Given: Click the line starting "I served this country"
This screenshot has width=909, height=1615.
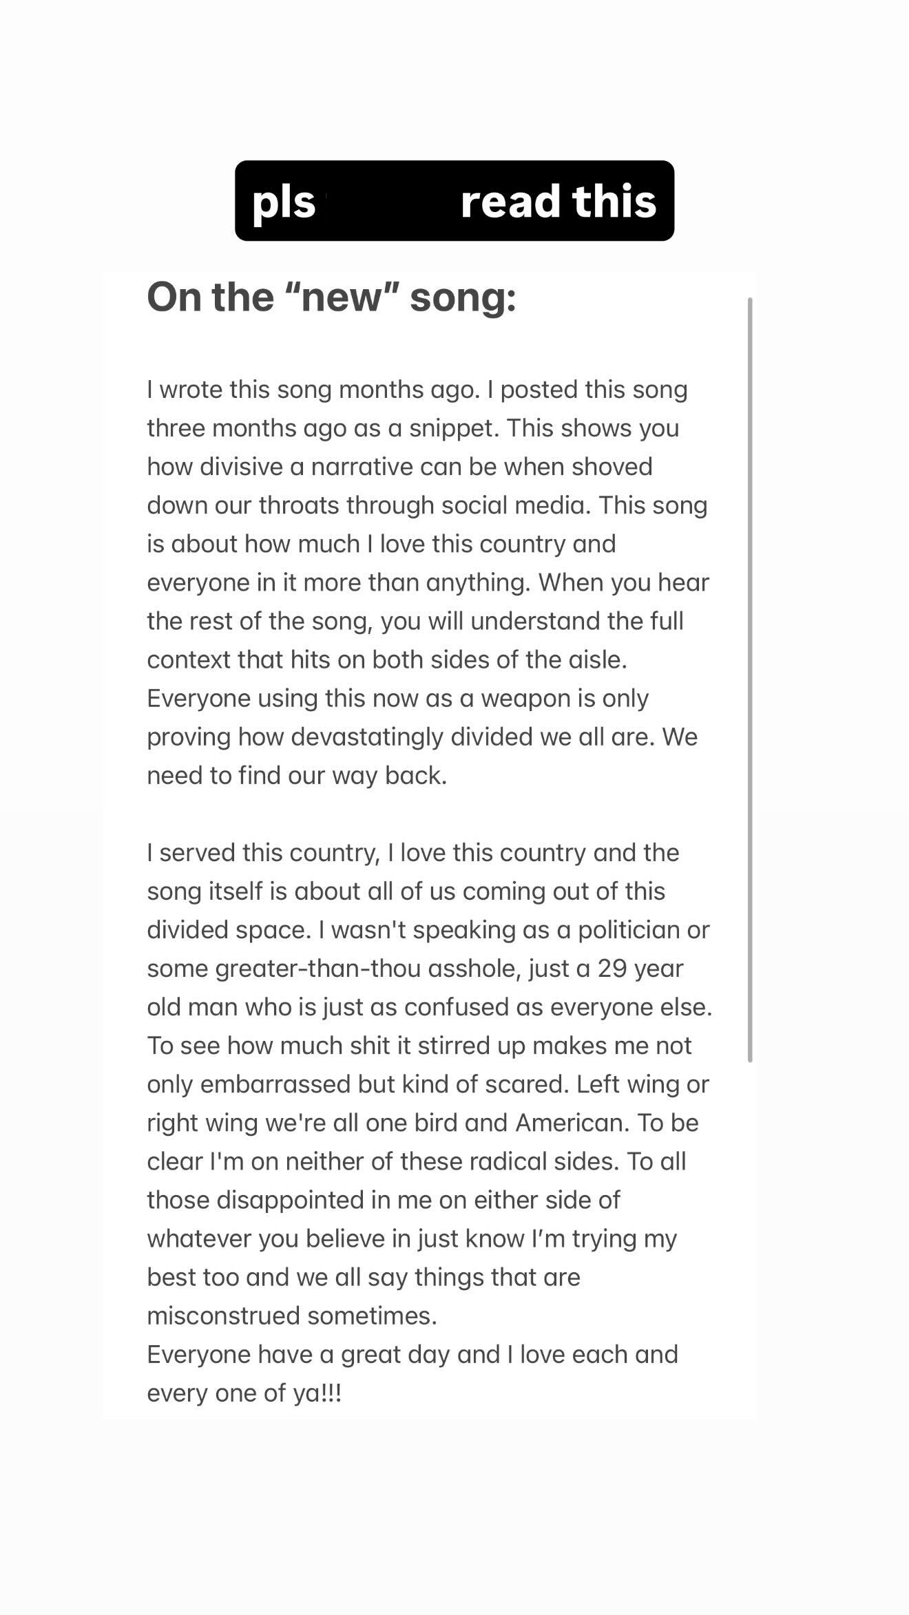Looking at the screenshot, I should [x=412, y=852].
